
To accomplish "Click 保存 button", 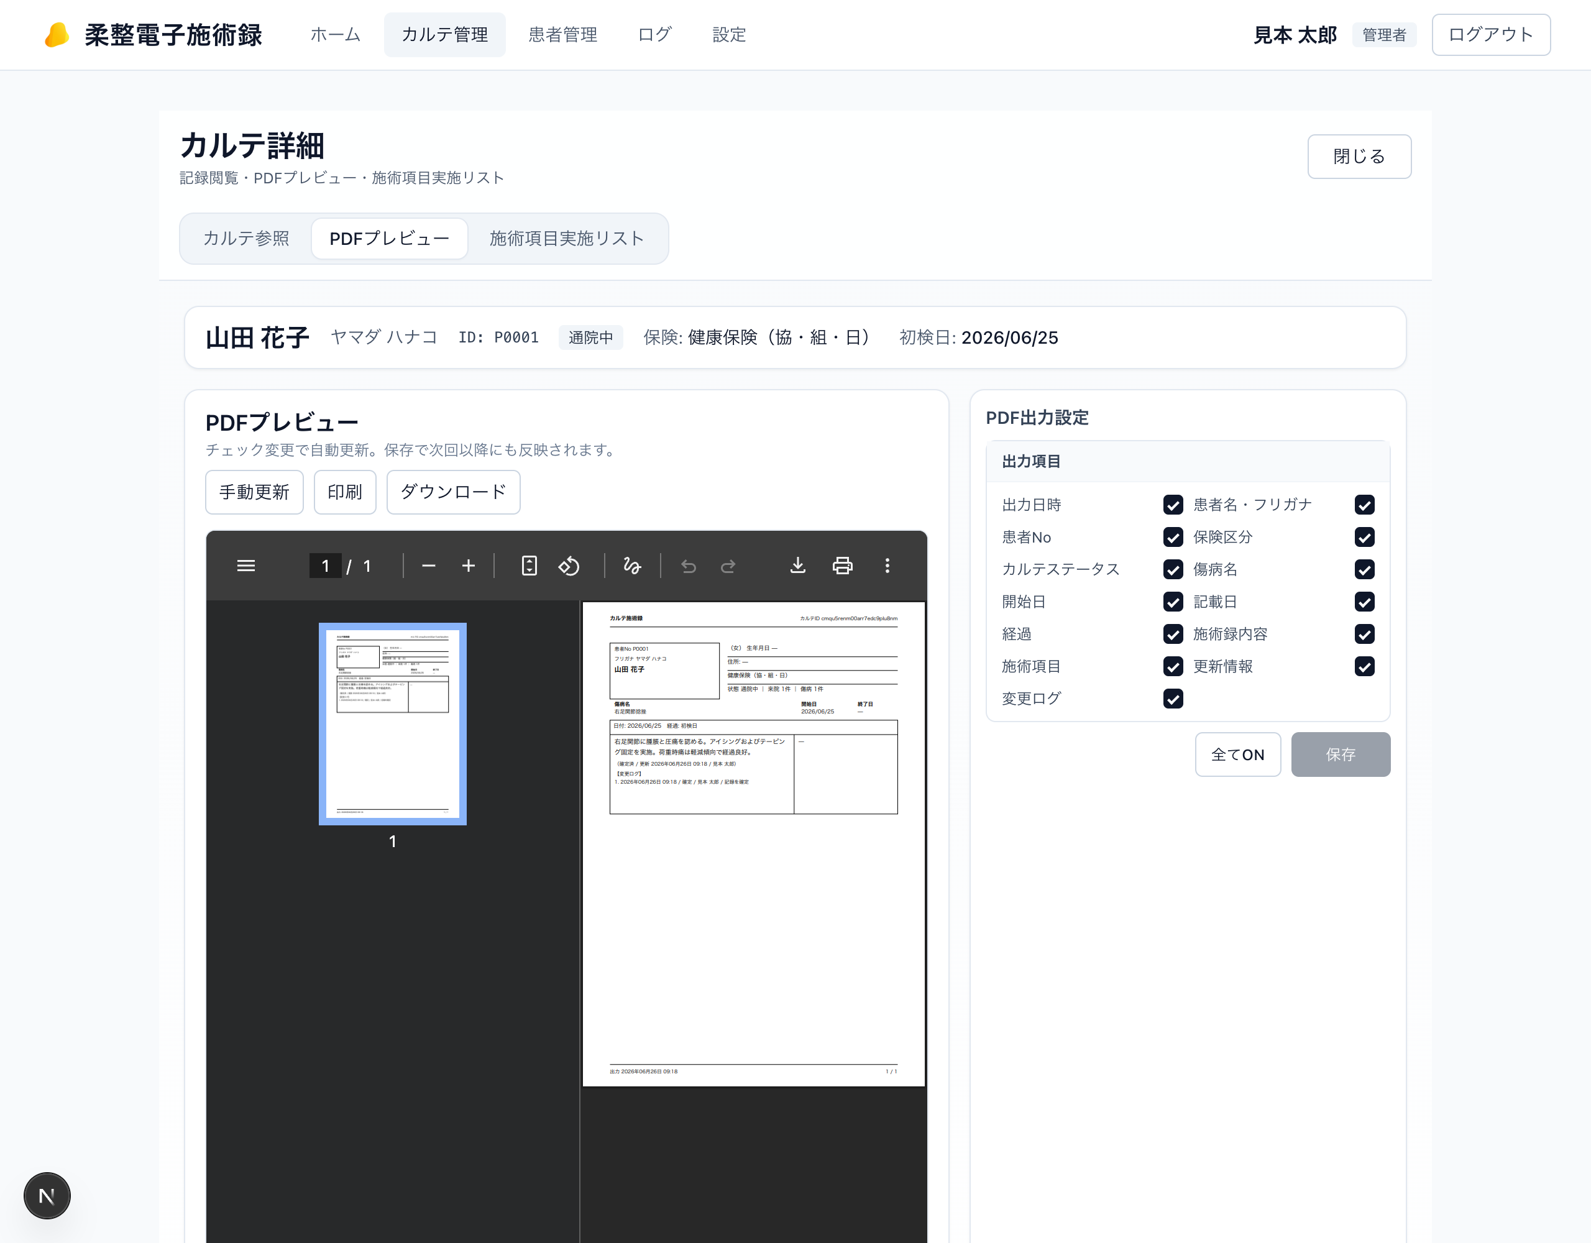I will [x=1341, y=754].
